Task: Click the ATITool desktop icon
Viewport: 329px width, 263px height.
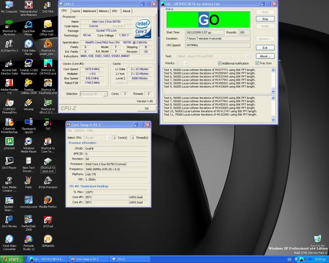Action: click(48, 222)
